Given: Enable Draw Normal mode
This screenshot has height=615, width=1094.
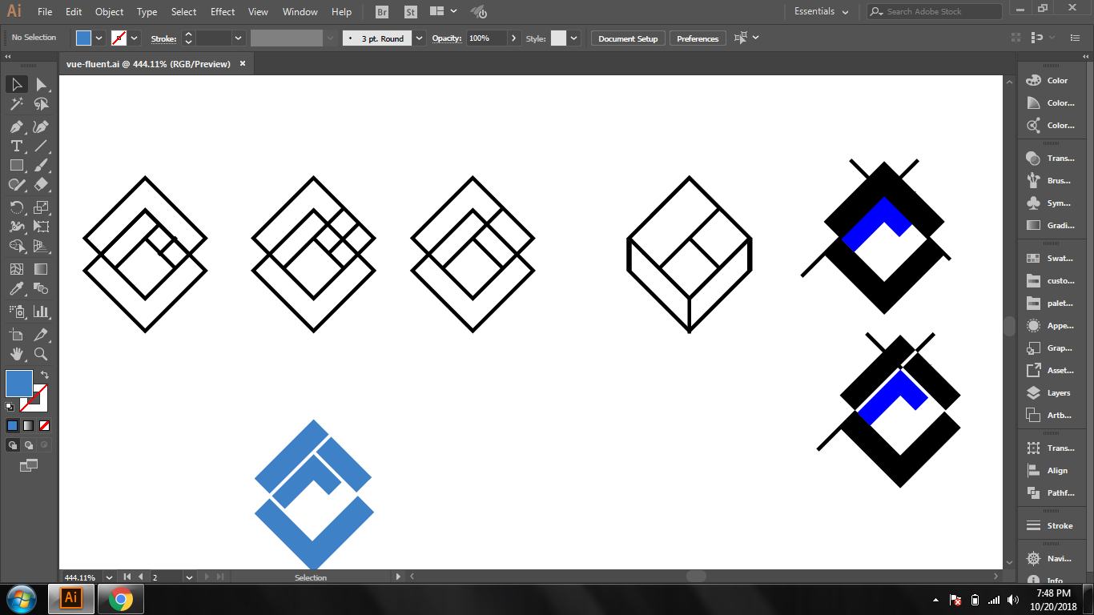Looking at the screenshot, I should 12,444.
